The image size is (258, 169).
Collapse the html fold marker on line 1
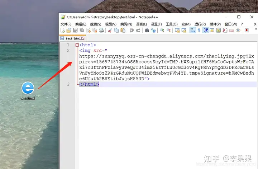coord(77,45)
